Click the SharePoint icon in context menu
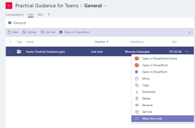 [137, 72]
